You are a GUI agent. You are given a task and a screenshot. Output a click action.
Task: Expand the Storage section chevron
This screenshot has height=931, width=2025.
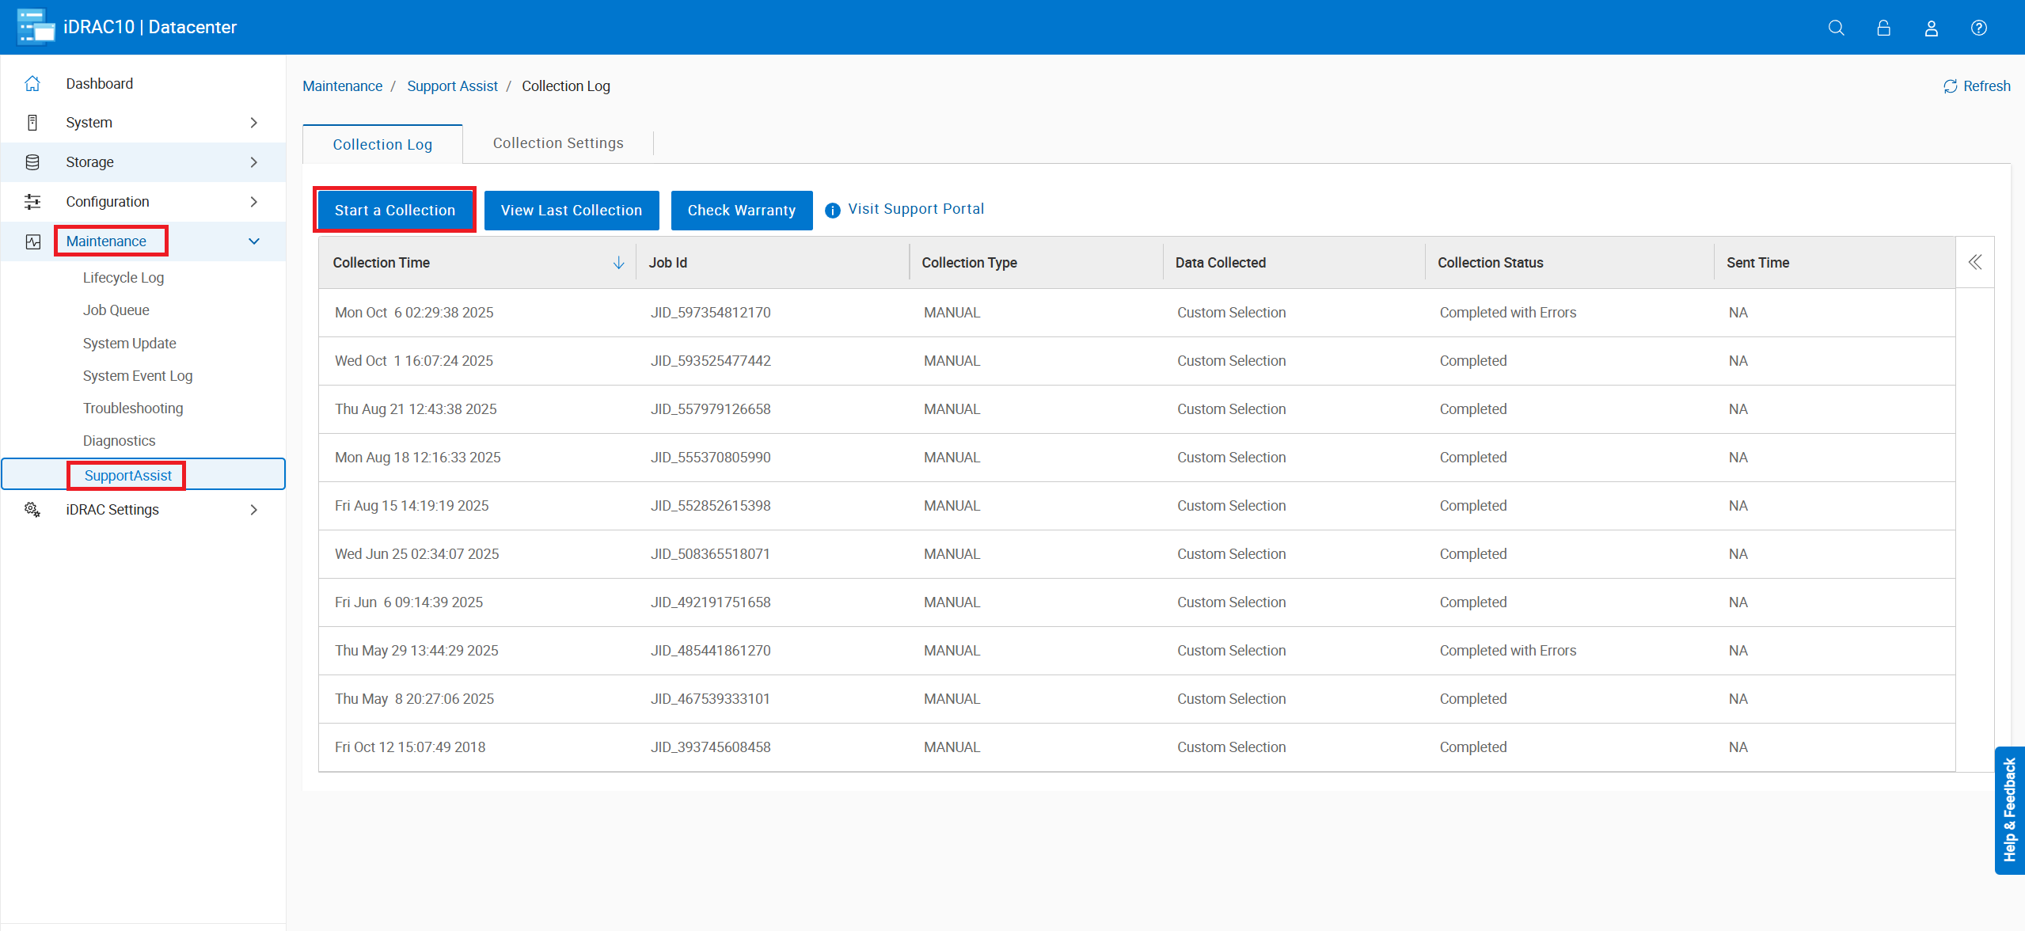click(253, 161)
